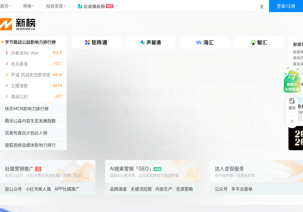Expand the 快手MCN影响力排行榜 list section
The width and height of the screenshot is (303, 212).
(x=33, y=109)
